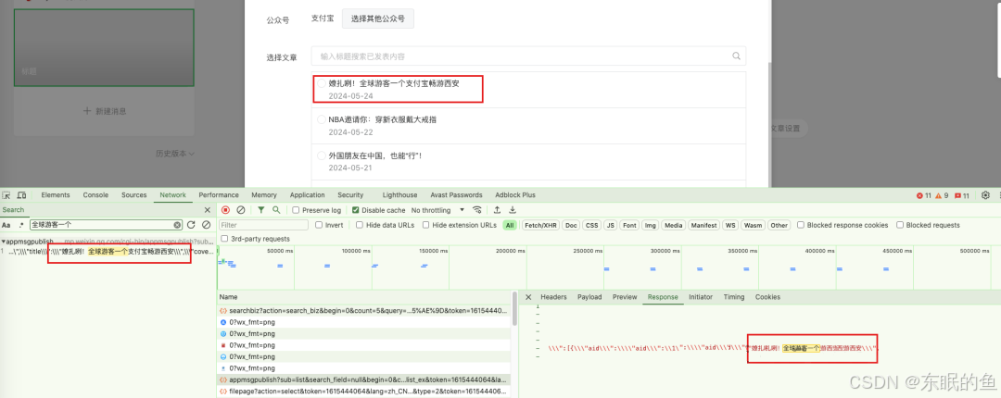Viewport: 1001px width, 398px height.
Task: Filter requests by Fetch/XHR type
Action: (x=540, y=225)
